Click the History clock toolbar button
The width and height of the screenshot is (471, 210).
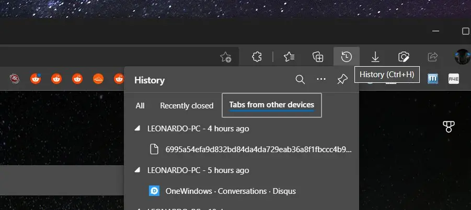coord(346,57)
